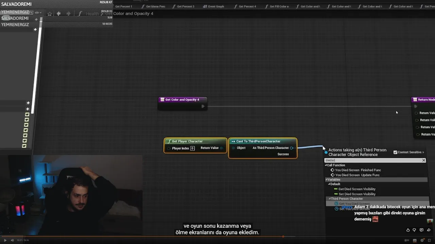Image resolution: width=435 pixels, height=244 pixels.
Task: Collapse the Default subcategory
Action: (329, 184)
